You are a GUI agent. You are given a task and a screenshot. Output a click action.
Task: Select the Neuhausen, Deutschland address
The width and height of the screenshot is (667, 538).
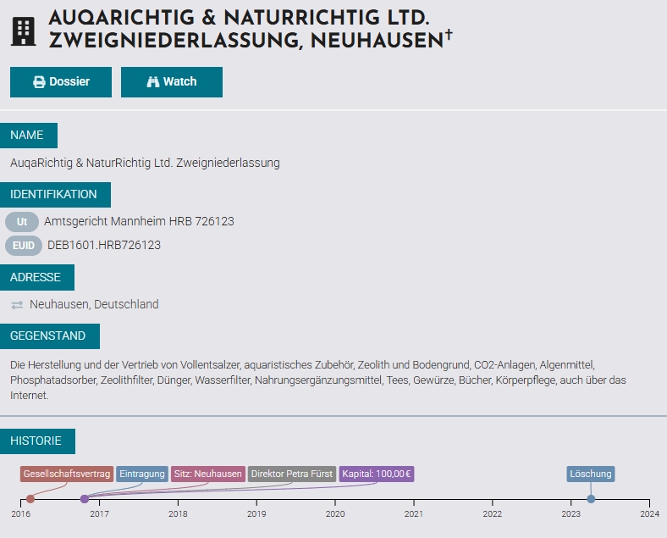(94, 304)
